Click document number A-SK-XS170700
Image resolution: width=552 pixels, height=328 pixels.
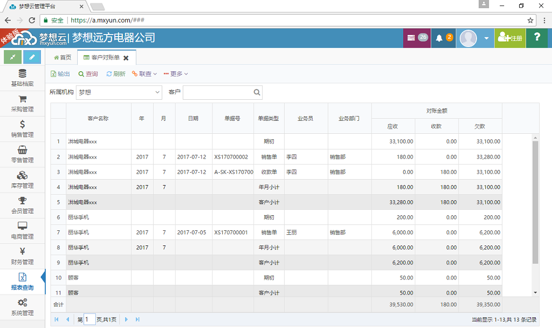[233, 172]
